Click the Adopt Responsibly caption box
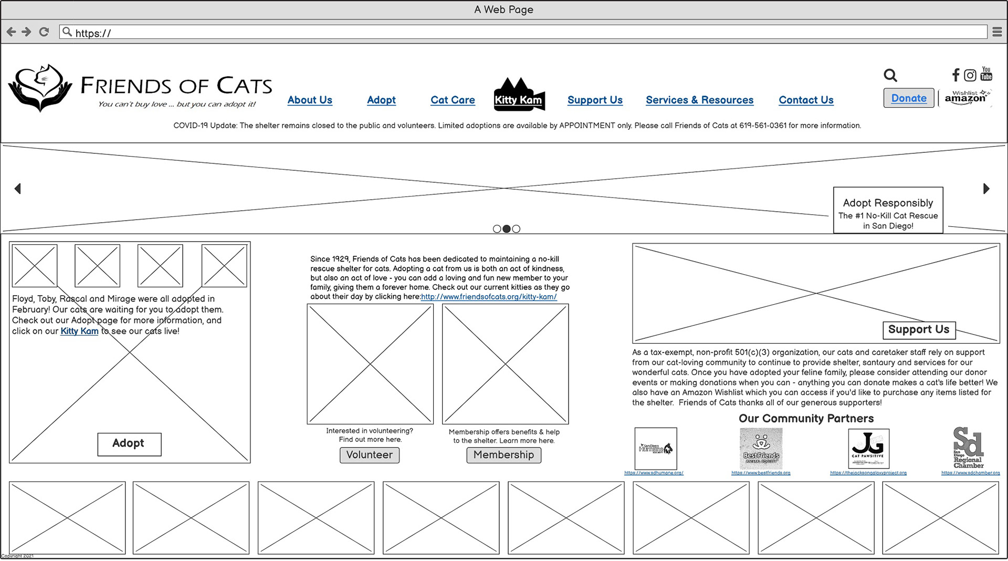Viewport: 1008px width, 561px height. pyautogui.click(x=888, y=210)
